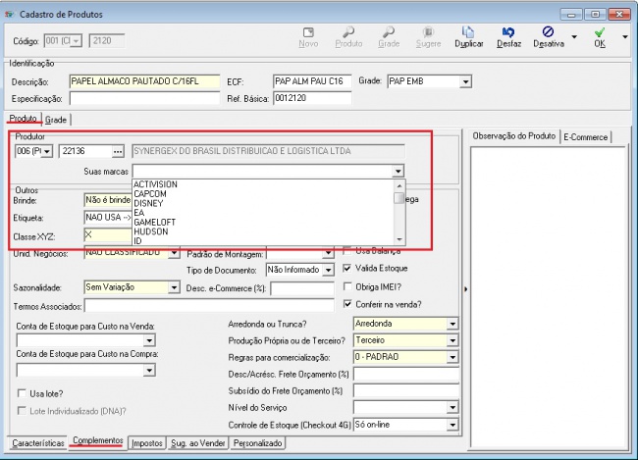
Task: Expand the Suas marcas dropdown
Action: pyautogui.click(x=398, y=171)
